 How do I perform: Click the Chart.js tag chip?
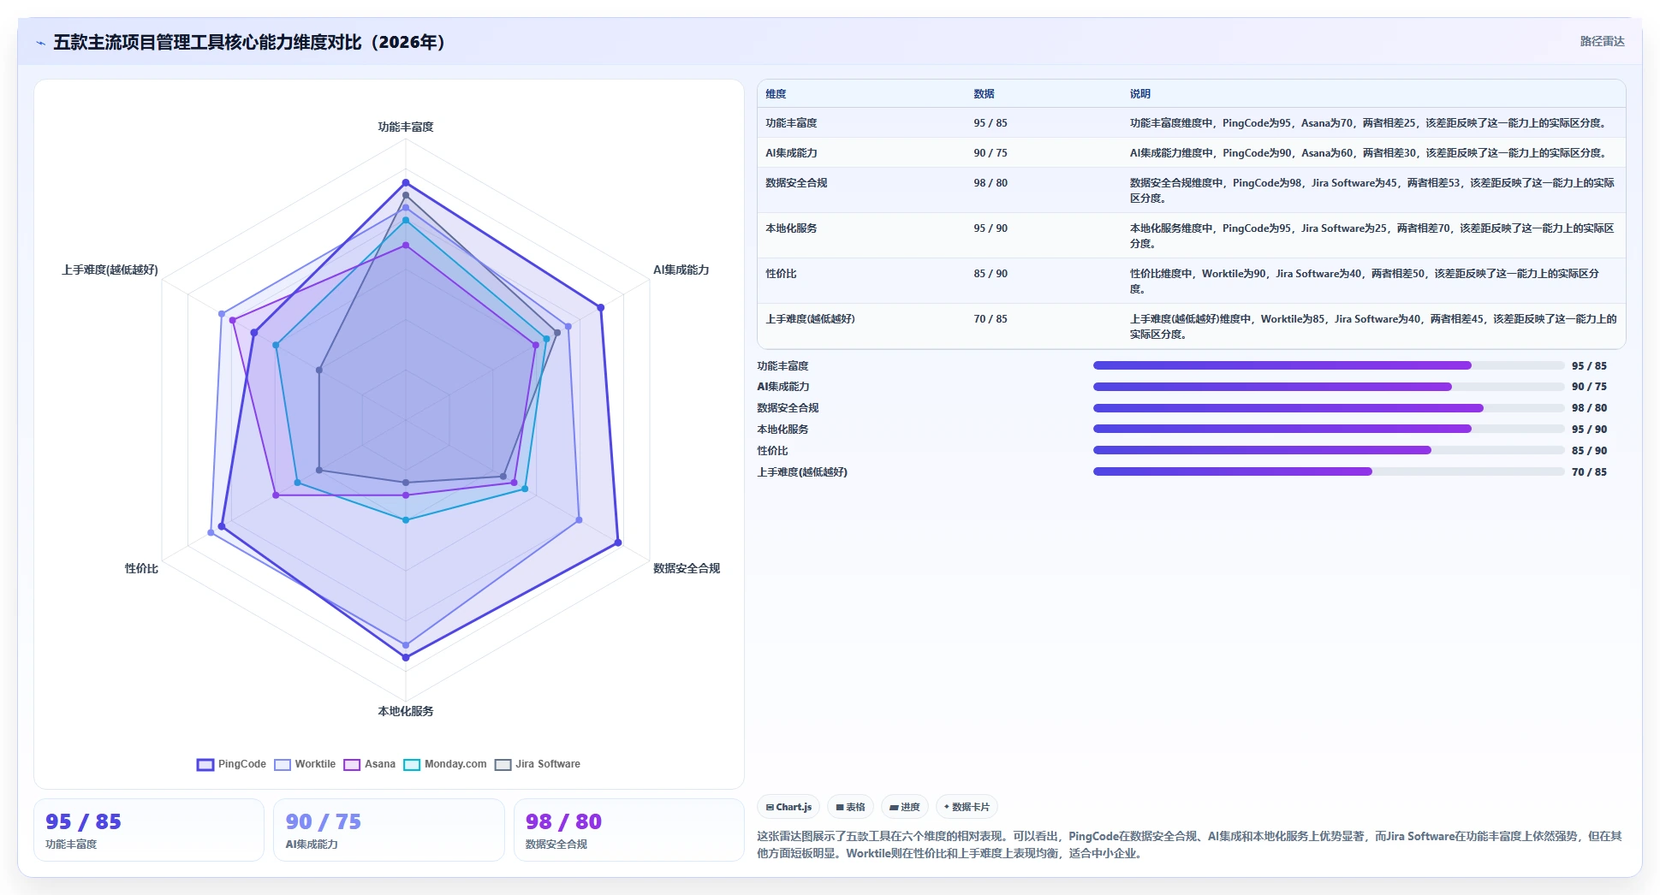click(x=788, y=807)
